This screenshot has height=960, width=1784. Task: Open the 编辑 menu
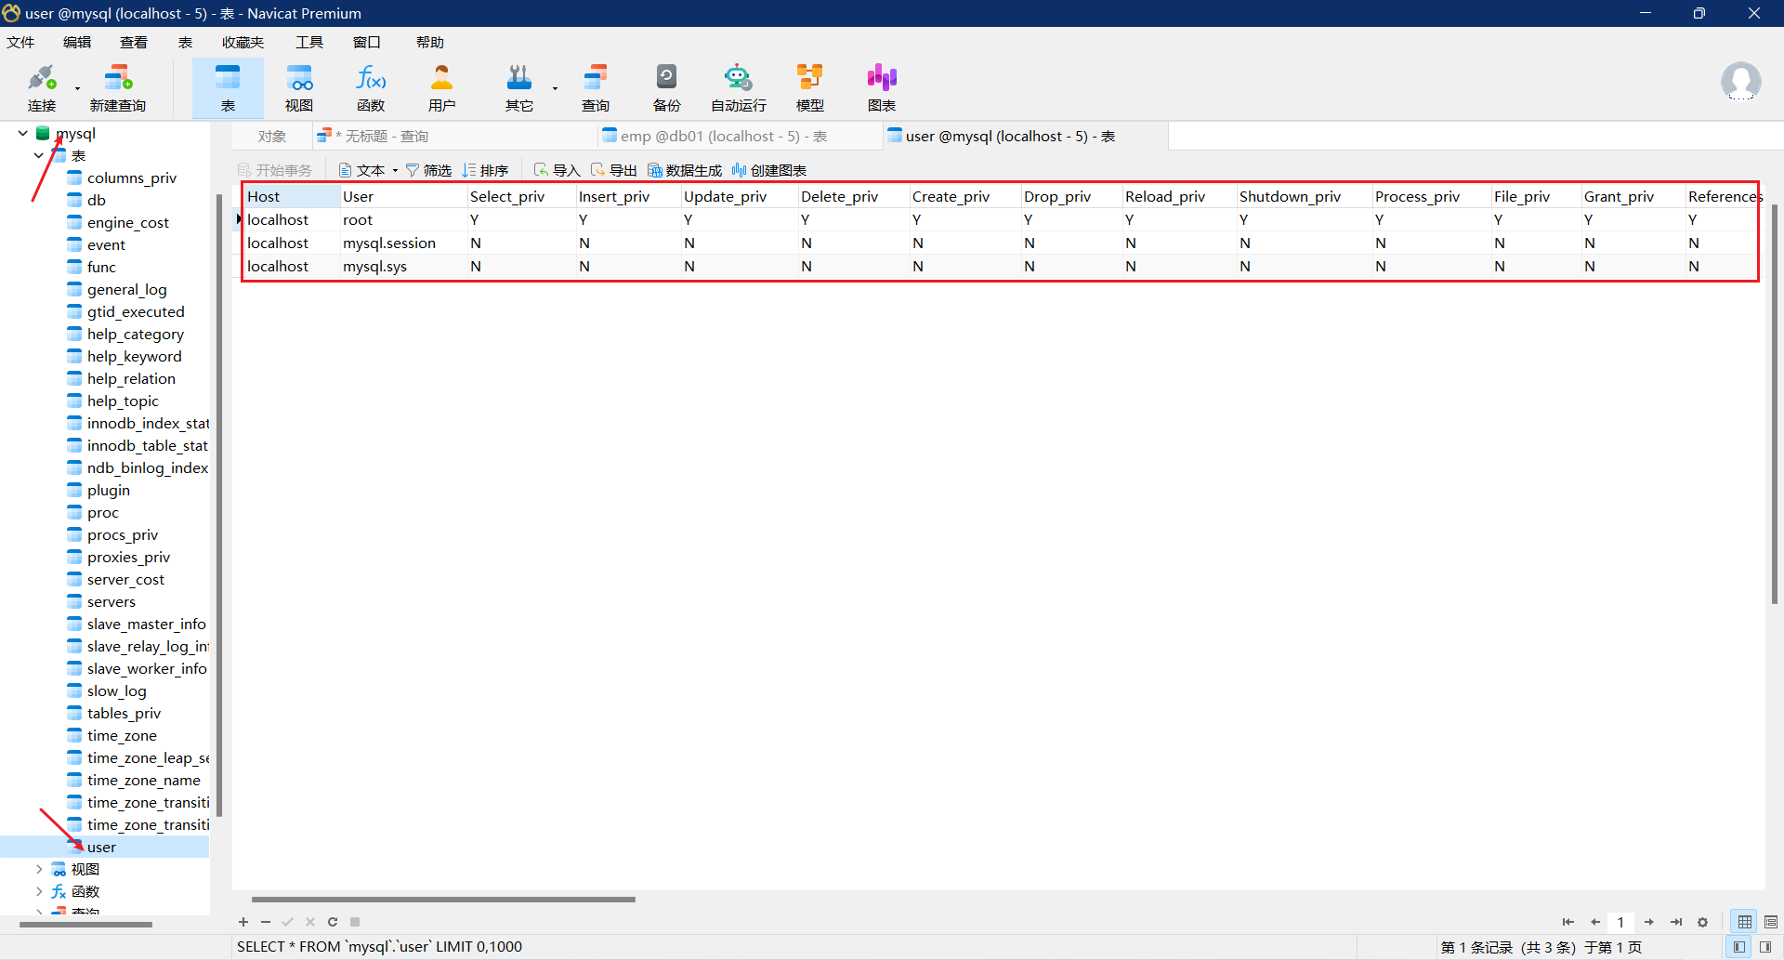click(x=77, y=43)
